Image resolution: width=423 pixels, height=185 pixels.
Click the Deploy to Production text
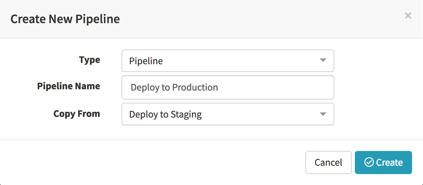click(174, 87)
